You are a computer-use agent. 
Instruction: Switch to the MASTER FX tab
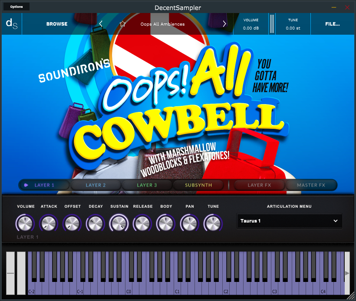311,185
